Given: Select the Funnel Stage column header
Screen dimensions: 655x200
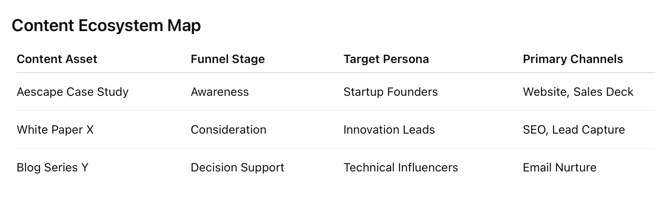Looking at the screenshot, I should [228, 59].
